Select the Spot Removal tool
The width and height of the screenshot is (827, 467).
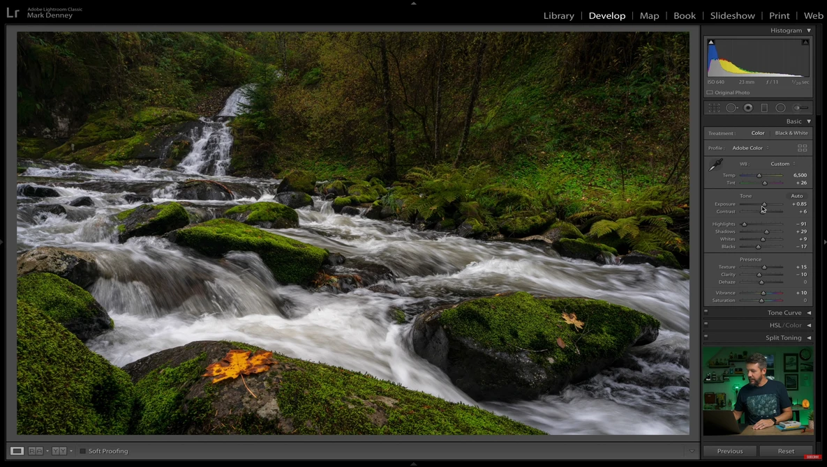click(731, 108)
